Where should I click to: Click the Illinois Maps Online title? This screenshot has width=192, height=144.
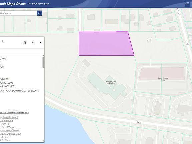[x=13, y=4]
